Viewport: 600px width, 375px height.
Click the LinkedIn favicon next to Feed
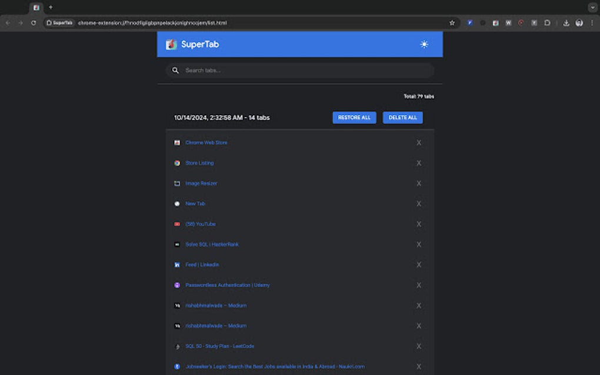(177, 264)
